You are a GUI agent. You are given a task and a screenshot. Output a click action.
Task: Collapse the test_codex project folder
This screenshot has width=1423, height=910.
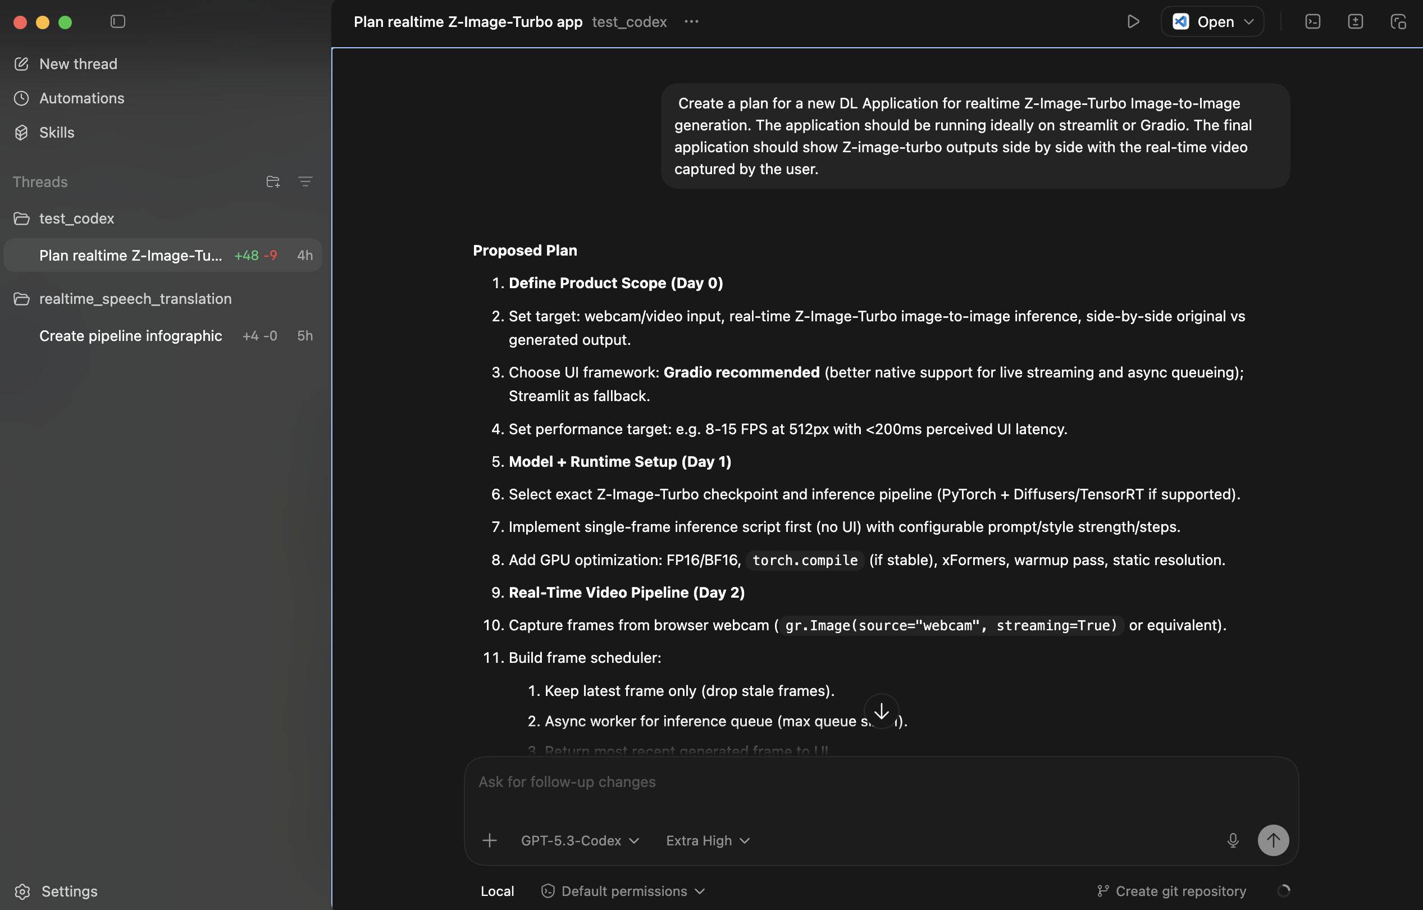(x=76, y=219)
